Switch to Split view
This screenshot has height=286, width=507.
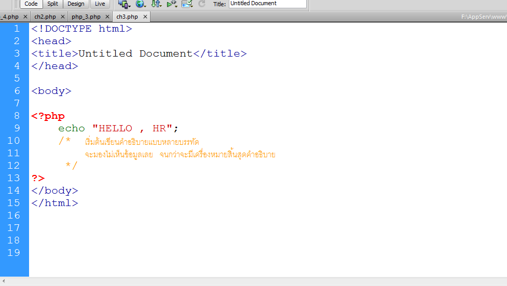[x=53, y=4]
